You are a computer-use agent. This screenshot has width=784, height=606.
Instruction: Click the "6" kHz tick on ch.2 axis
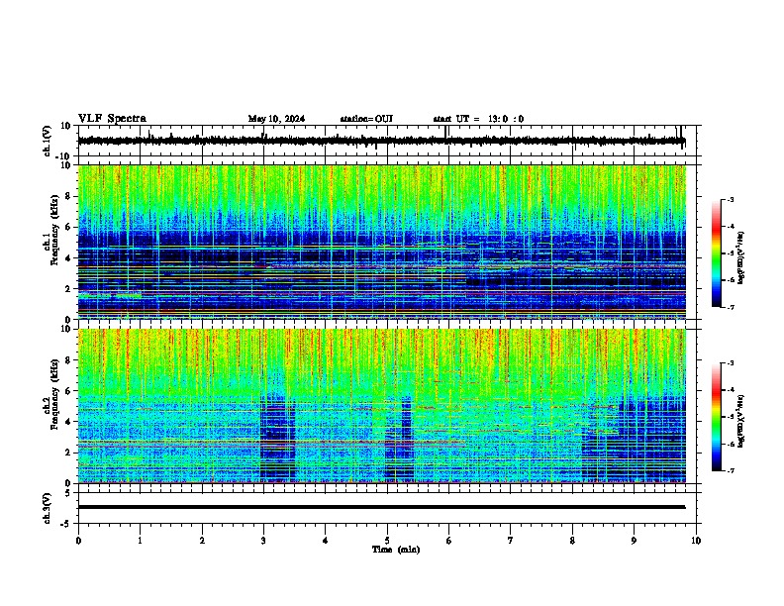pos(68,391)
